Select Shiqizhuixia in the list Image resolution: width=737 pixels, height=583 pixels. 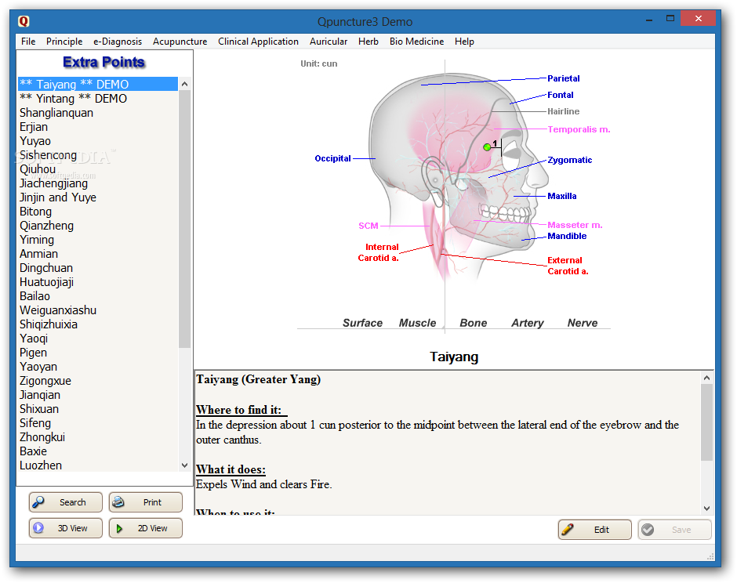point(98,324)
